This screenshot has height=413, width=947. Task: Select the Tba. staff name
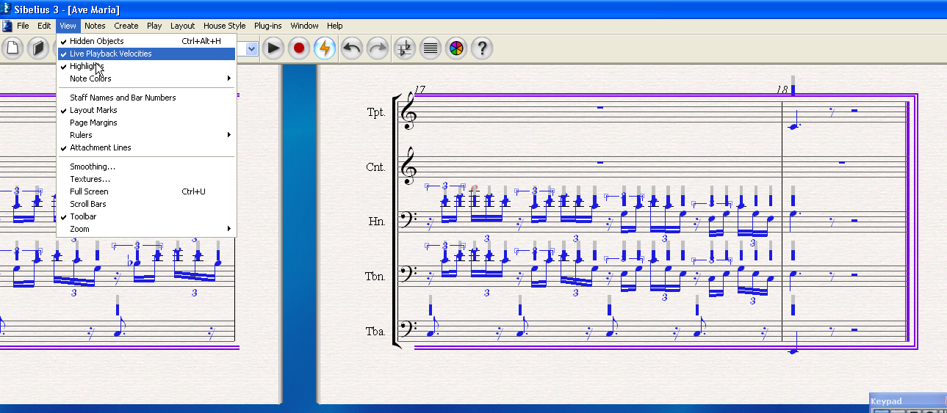[375, 332]
